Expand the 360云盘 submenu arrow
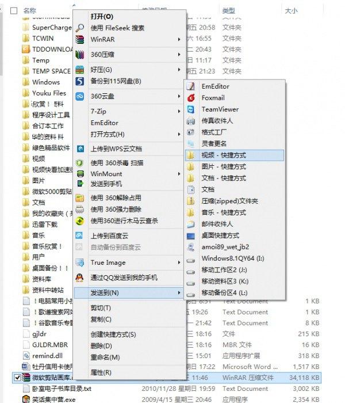 click(x=179, y=96)
